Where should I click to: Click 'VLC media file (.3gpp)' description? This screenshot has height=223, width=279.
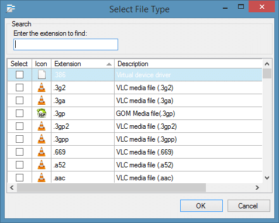pyautogui.click(x=146, y=139)
